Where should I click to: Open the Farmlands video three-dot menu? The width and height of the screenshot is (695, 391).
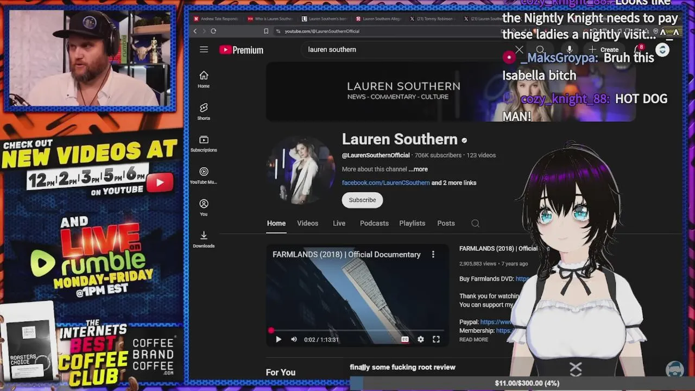(433, 254)
